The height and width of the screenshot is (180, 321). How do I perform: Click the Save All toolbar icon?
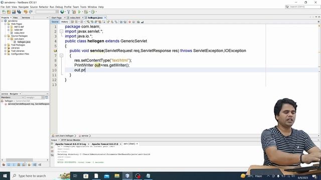(19, 12)
